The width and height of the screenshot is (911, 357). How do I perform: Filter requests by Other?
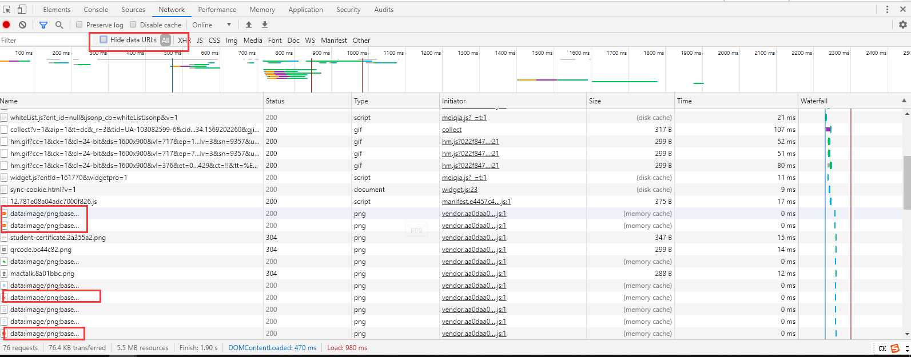[361, 40]
